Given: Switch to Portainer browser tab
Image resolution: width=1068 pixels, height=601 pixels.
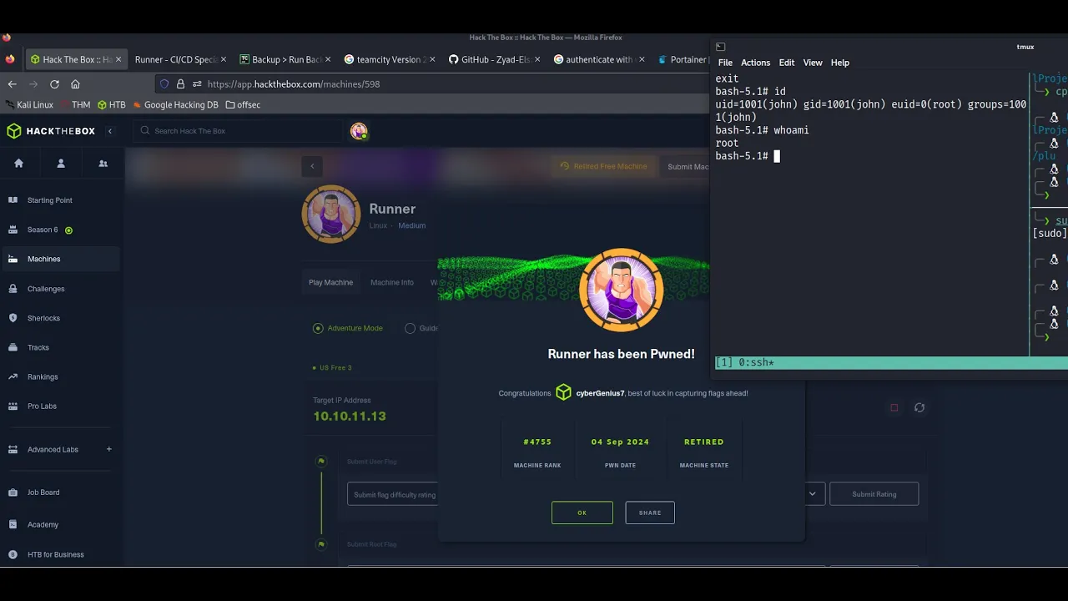Looking at the screenshot, I should (x=682, y=59).
